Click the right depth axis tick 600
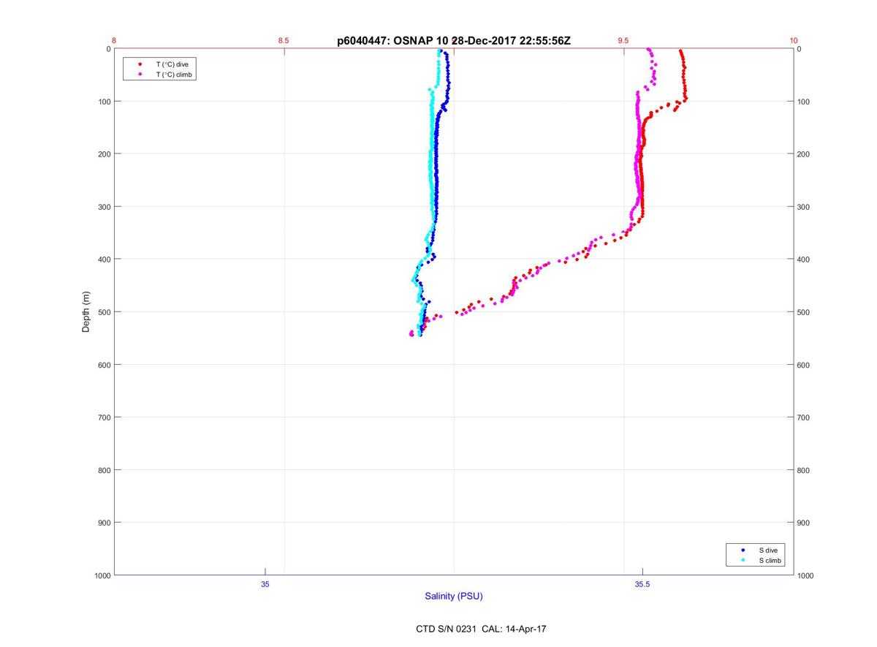This screenshot has width=877, height=647. coord(803,365)
